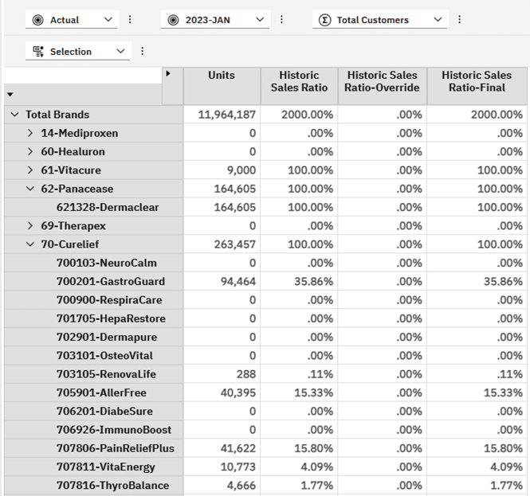Collapse the 62-Panacease brand

[x=30, y=189]
